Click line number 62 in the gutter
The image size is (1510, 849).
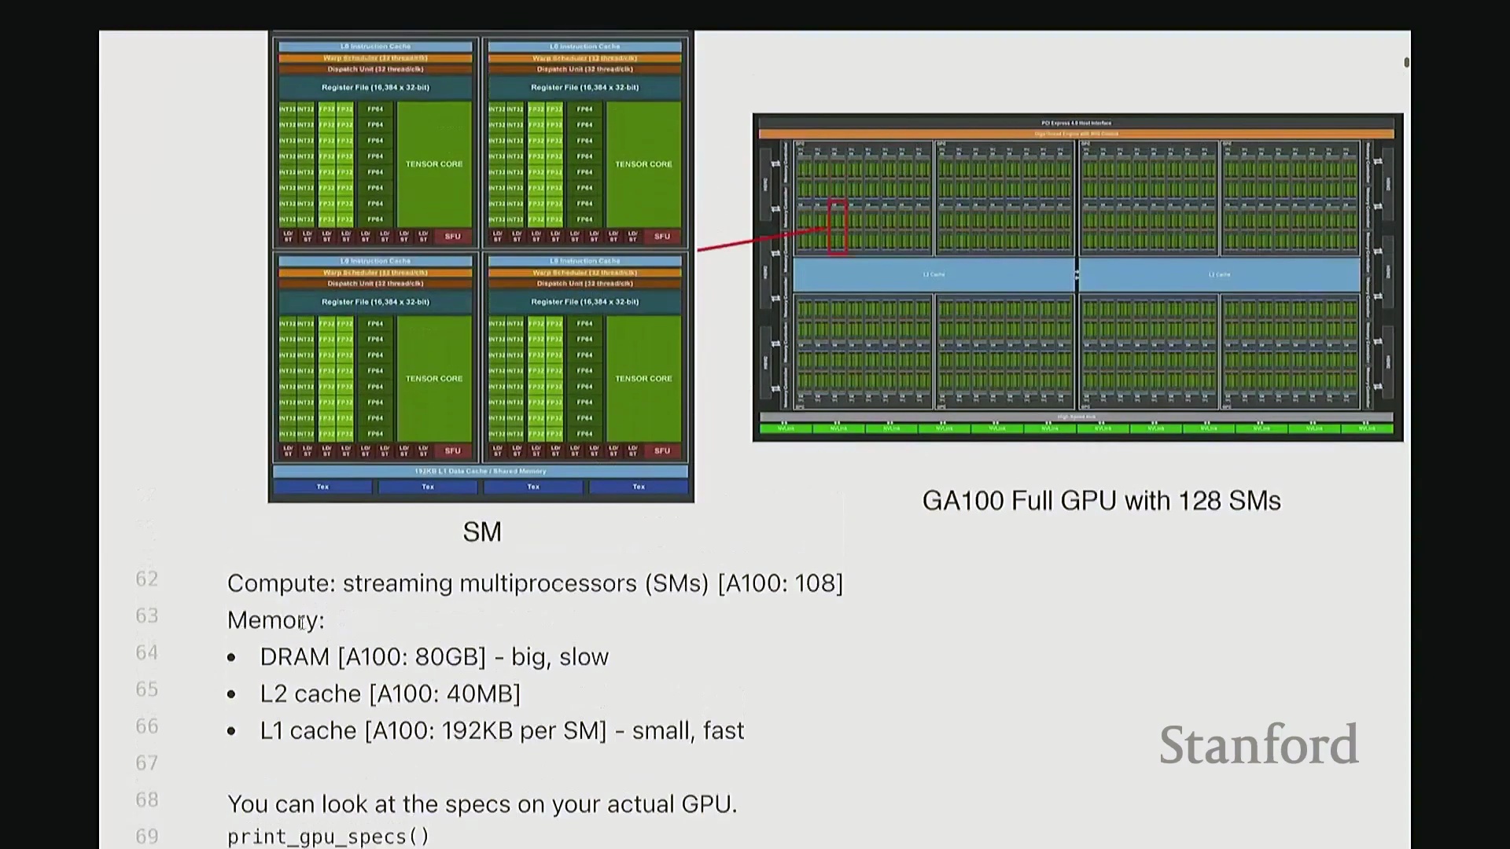[x=147, y=579]
